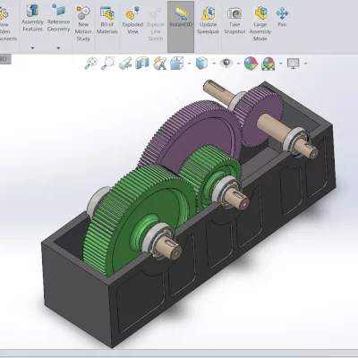Open Edit Appearance color ball
Viewport: 358px width, 358px height.
coord(251,64)
